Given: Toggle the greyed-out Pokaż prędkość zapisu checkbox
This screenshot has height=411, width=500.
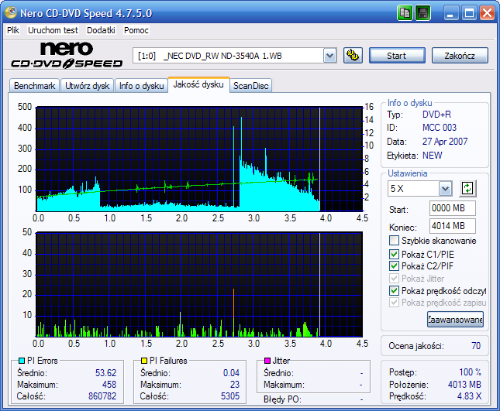Looking at the screenshot, I should (x=394, y=303).
